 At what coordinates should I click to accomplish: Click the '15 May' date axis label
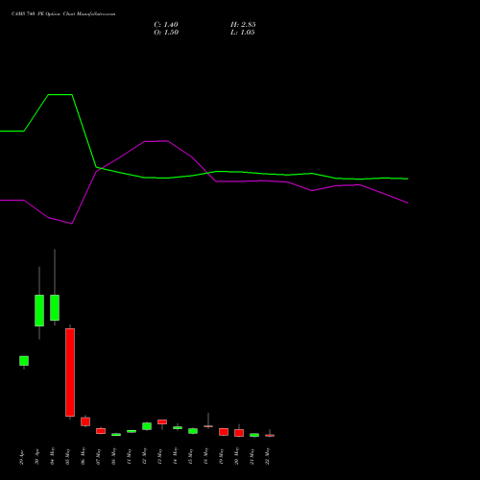click(x=191, y=456)
